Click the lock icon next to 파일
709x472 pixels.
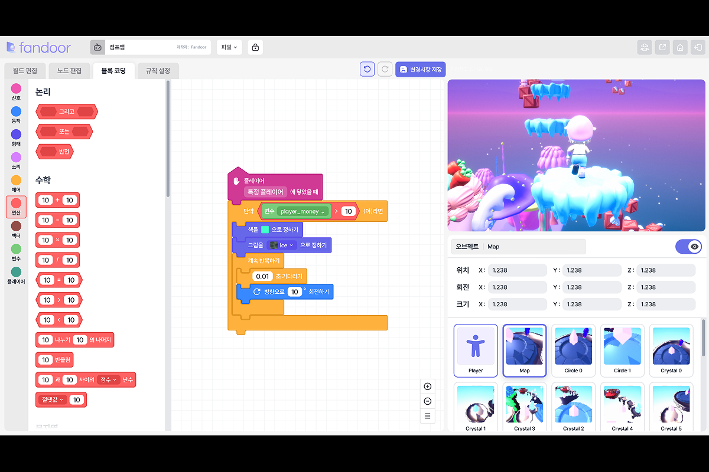[254, 47]
